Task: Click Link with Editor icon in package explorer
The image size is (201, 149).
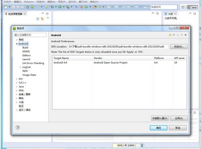Action: pos(42,19)
